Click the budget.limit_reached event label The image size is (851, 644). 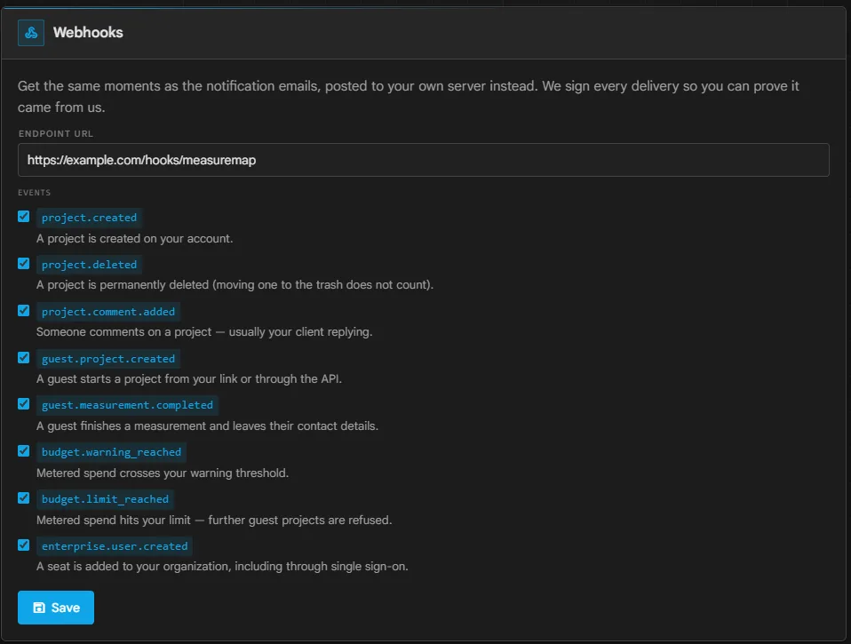tap(106, 499)
